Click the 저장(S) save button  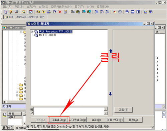tap(124, 110)
